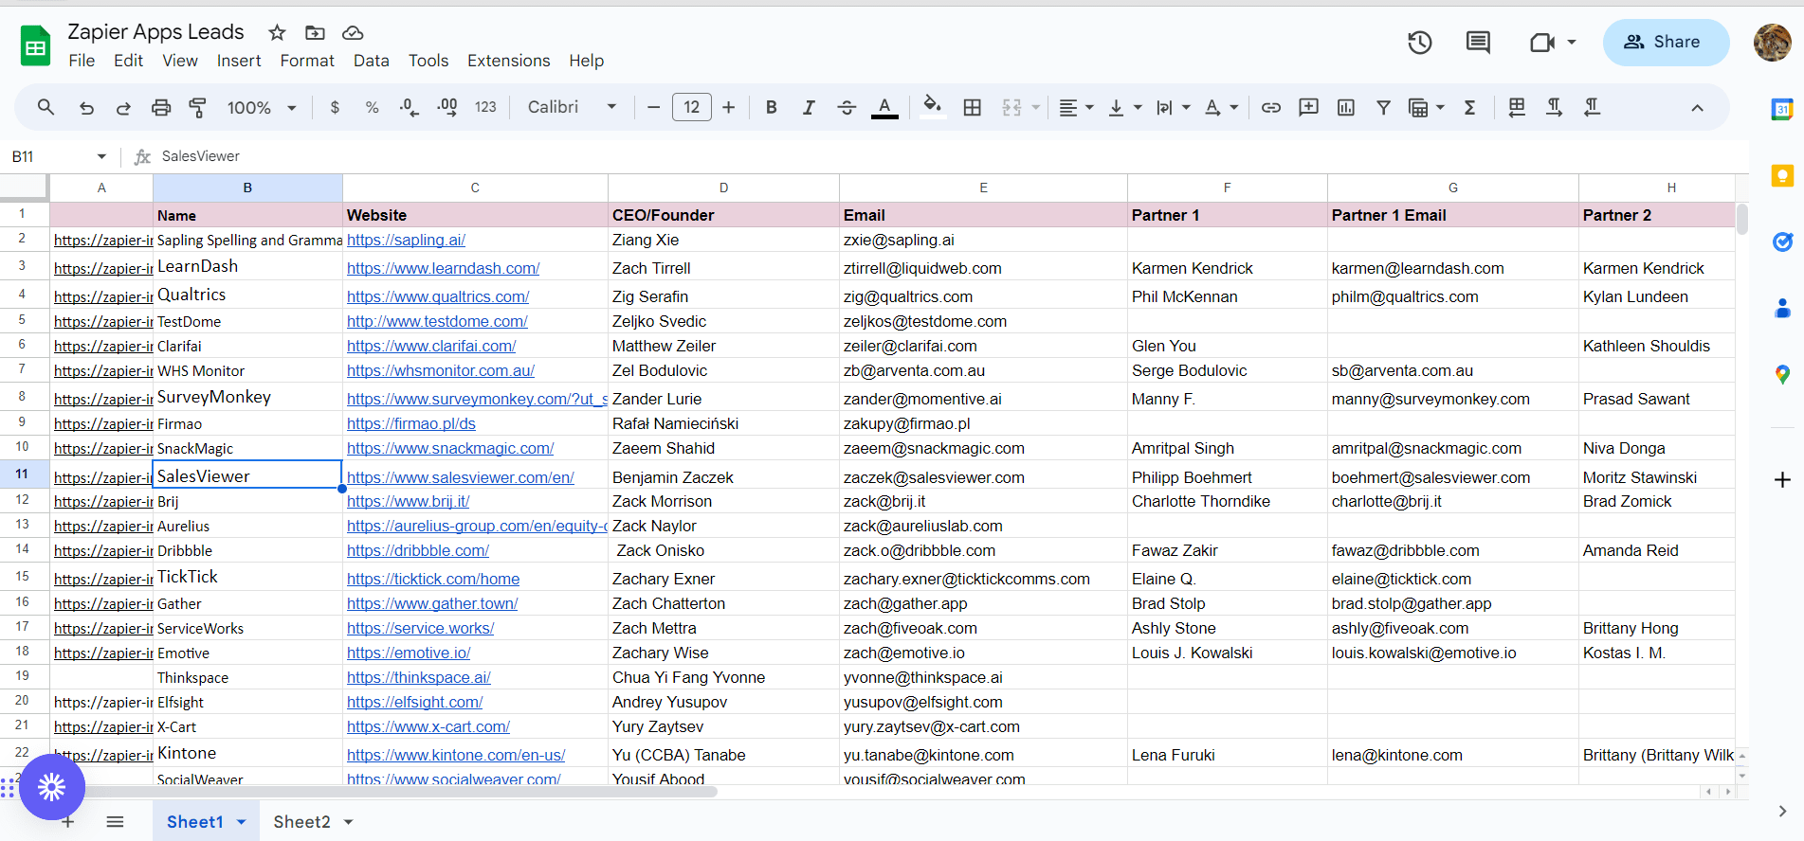This screenshot has width=1804, height=841.
Task: Decrease decimal places
Action: pyautogui.click(x=409, y=107)
